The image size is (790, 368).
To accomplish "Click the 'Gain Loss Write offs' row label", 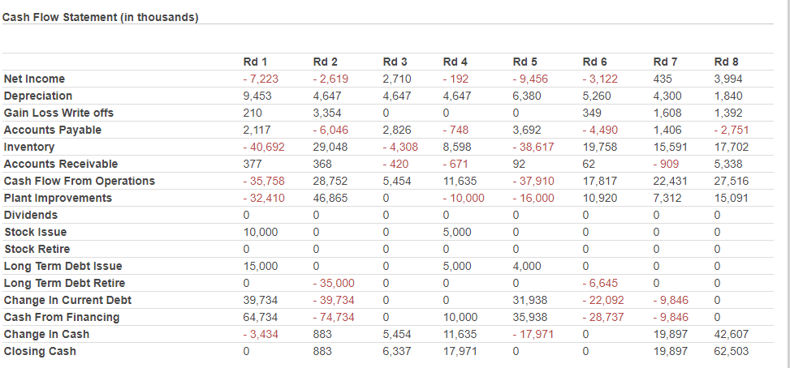I will (58, 113).
